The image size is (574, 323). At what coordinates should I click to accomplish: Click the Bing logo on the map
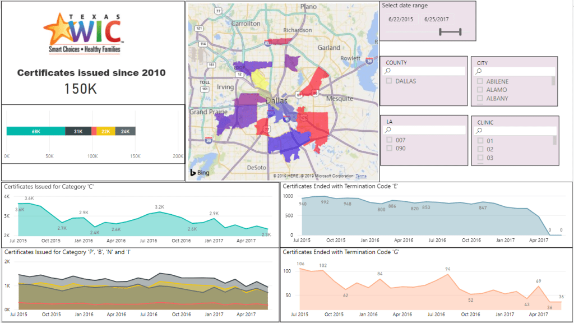[x=200, y=172]
